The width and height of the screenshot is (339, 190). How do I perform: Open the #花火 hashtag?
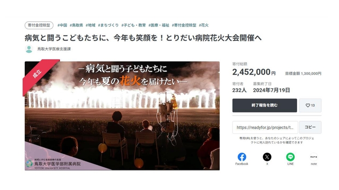(204, 25)
